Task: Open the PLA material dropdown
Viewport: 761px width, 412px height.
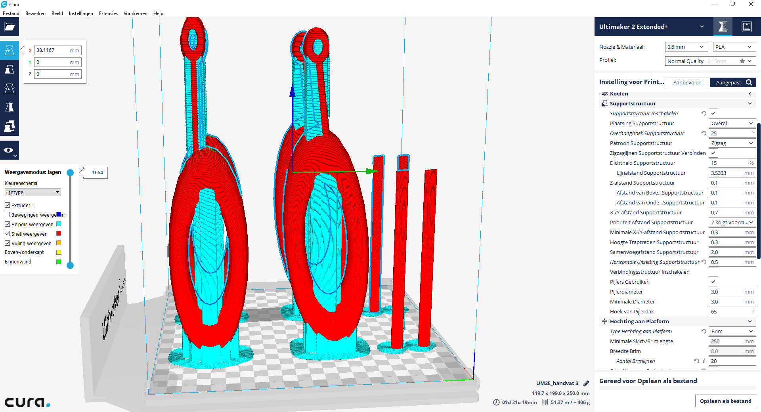Action: (734, 47)
